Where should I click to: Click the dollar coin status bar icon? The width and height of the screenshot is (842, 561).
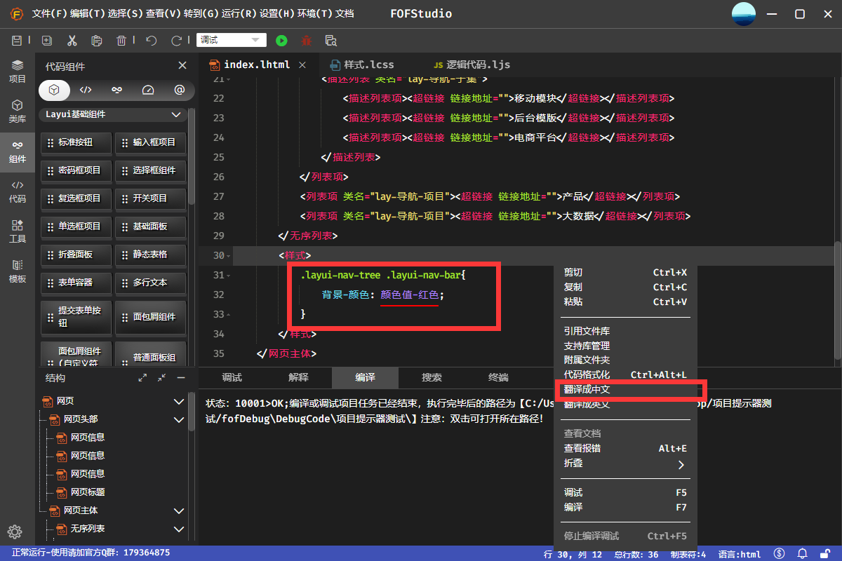[x=779, y=553]
